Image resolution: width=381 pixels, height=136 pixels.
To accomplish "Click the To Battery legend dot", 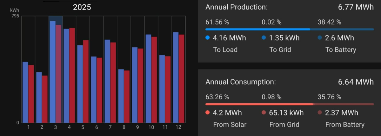I will [x=320, y=38].
